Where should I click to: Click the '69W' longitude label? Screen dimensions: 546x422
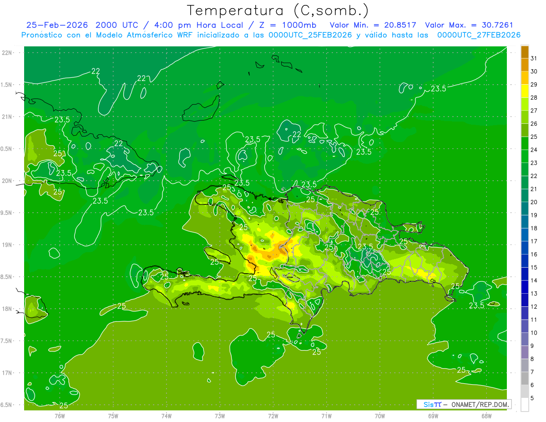coord(433,416)
